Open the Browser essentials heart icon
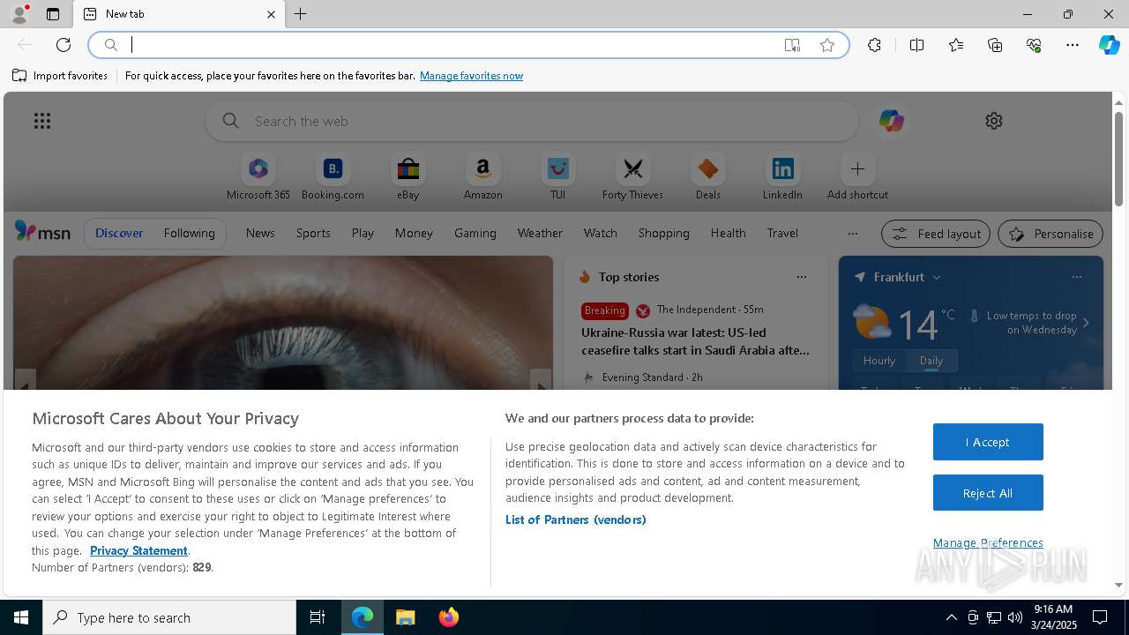 pos(1034,45)
